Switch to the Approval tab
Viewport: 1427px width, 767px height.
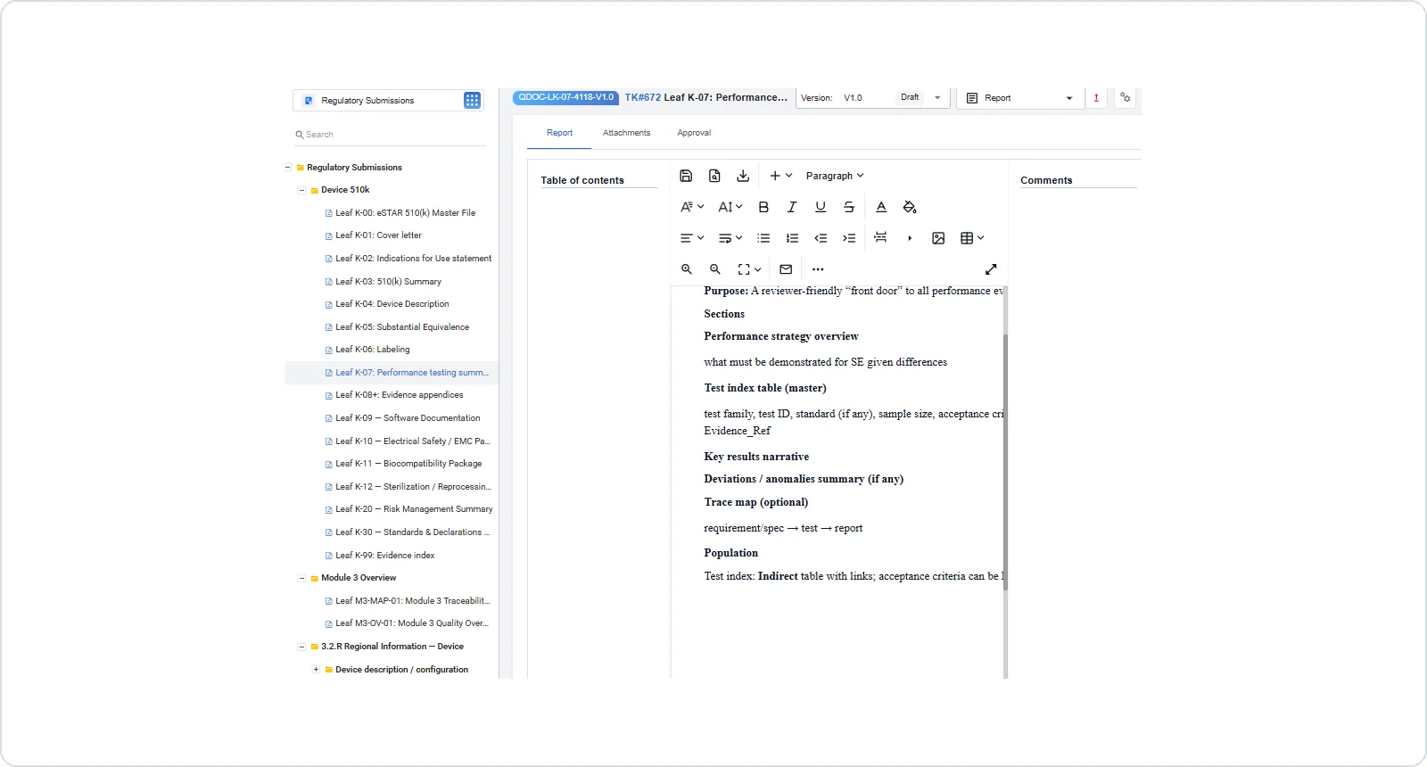[x=694, y=133]
